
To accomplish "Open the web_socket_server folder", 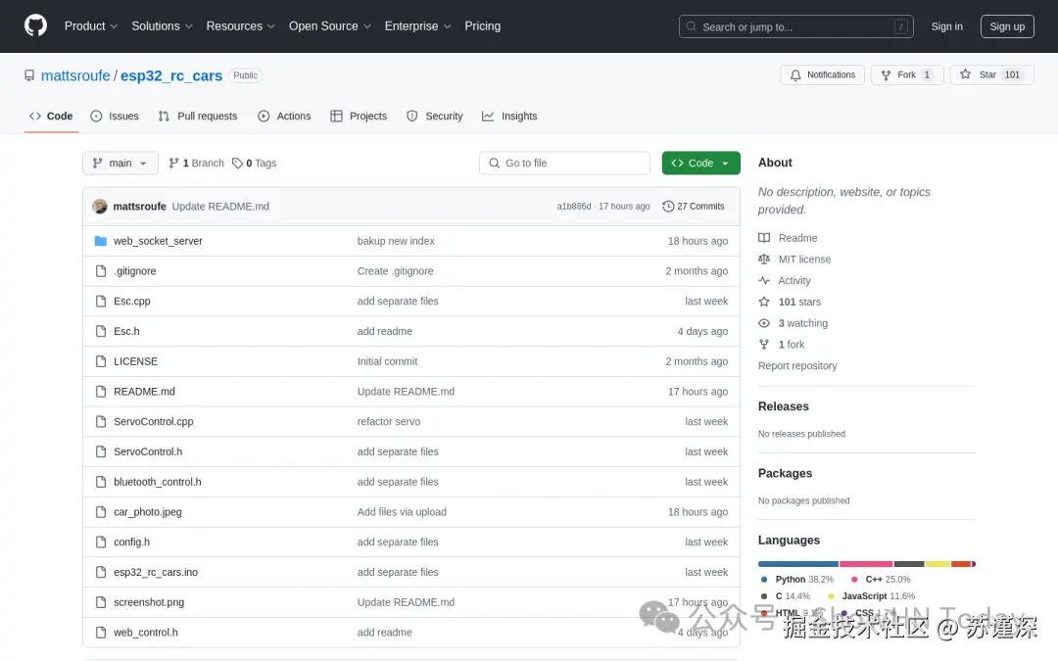I will [158, 241].
